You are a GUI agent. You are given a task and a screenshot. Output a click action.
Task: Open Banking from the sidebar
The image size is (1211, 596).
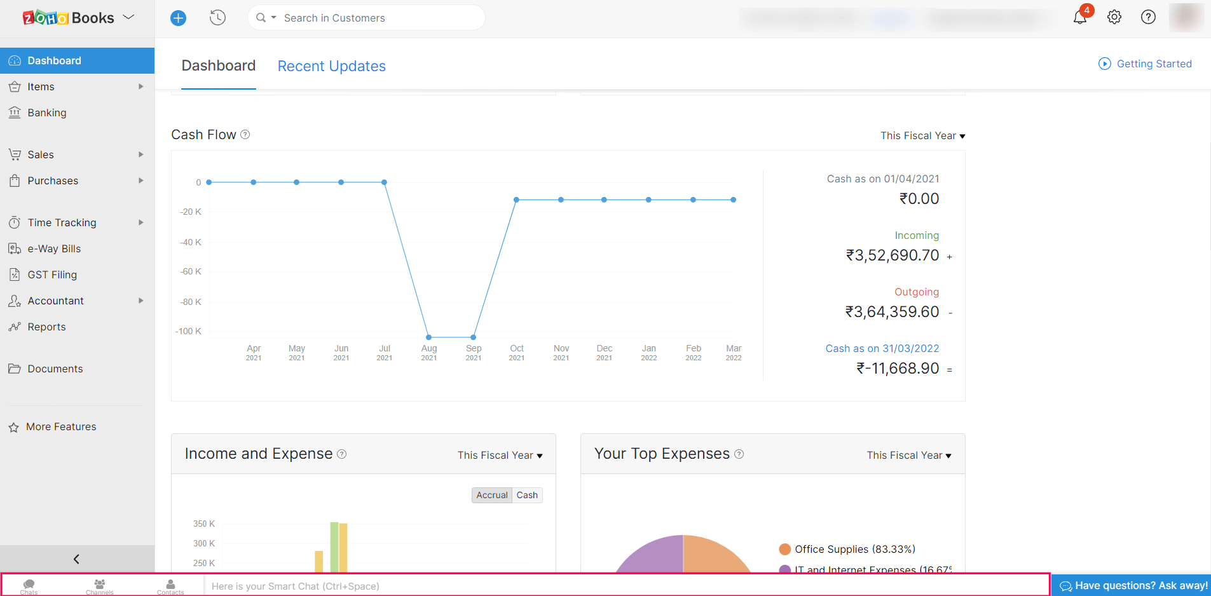(x=47, y=112)
